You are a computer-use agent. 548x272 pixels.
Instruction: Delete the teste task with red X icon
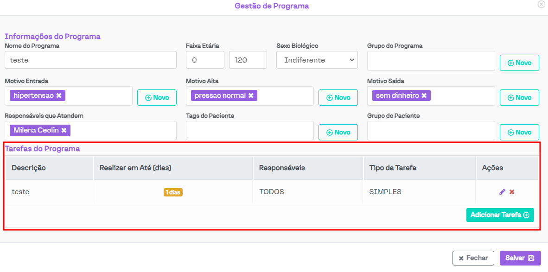click(512, 192)
